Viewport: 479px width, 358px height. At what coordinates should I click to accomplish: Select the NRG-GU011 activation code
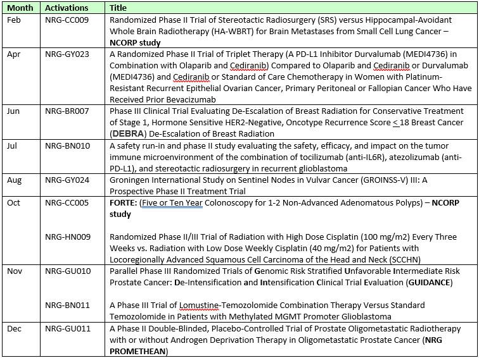tap(68, 329)
